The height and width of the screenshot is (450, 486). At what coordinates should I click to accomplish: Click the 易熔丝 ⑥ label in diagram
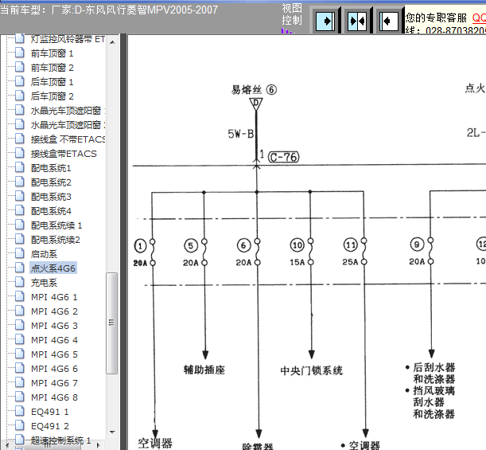click(x=254, y=90)
